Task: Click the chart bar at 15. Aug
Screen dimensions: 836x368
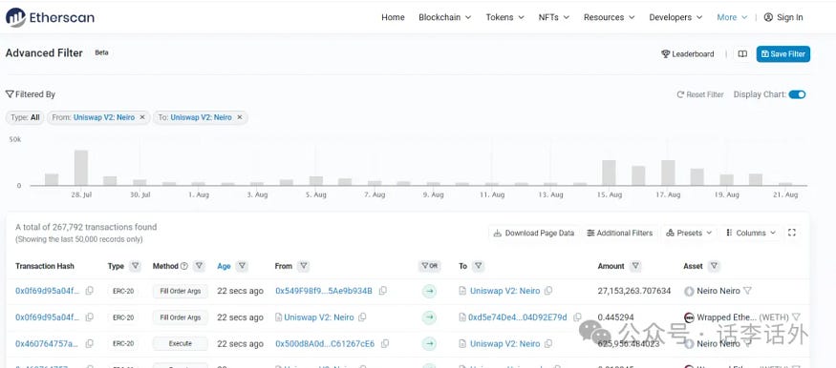Action: [x=609, y=173]
